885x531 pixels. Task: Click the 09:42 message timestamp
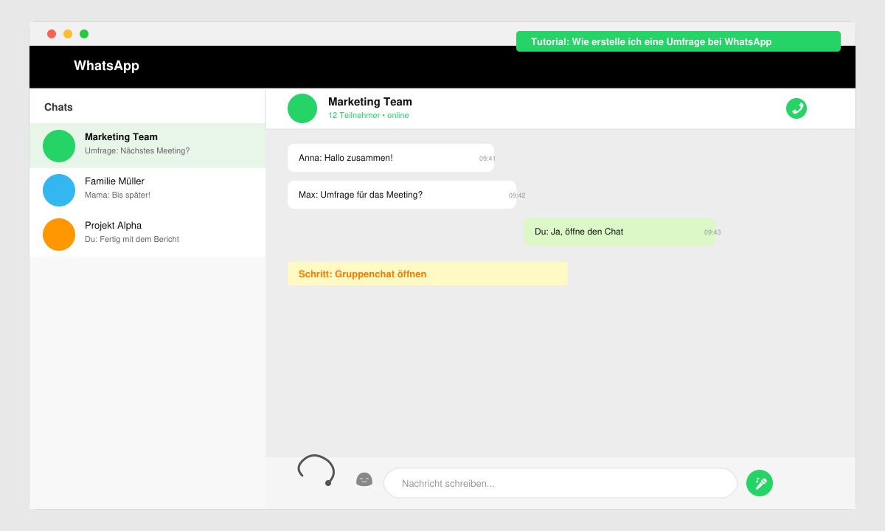click(517, 195)
